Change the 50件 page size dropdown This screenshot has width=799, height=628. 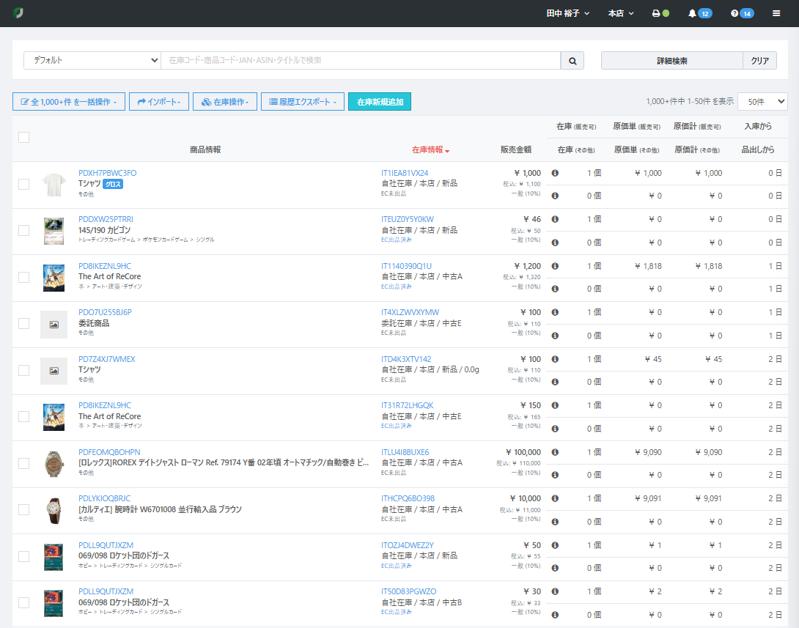[x=762, y=102]
